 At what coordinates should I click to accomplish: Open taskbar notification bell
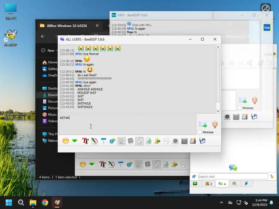[272, 202]
